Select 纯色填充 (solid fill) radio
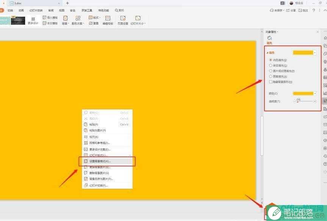327x221 pixels. point(271,60)
